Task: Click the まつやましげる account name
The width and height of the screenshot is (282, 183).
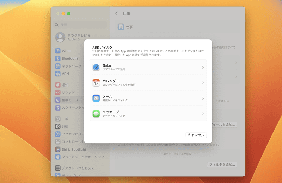Action: 79,36
